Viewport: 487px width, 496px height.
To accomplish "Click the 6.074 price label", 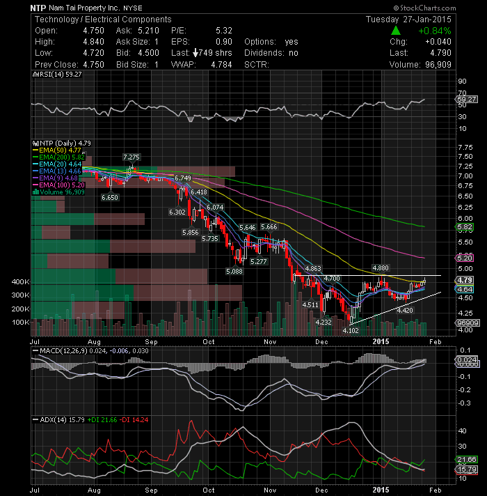I will tap(215, 208).
